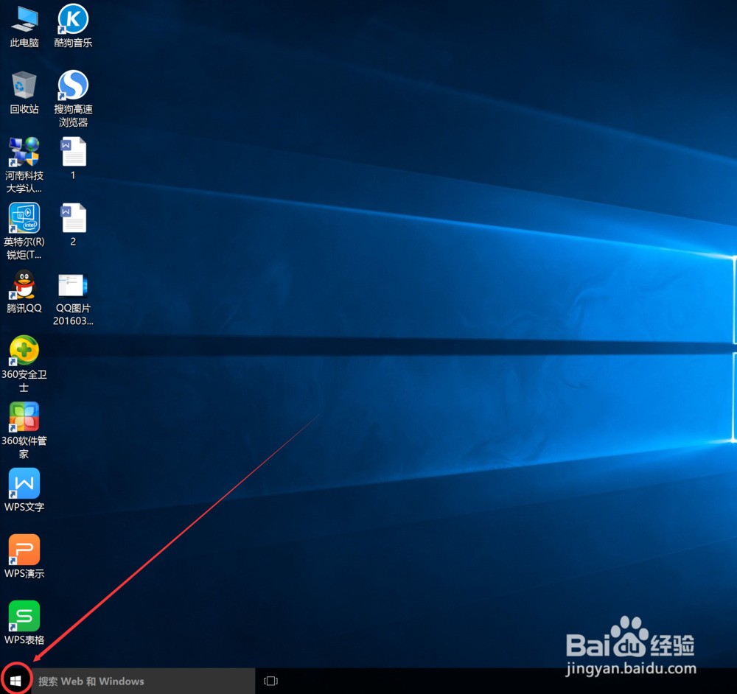
Task: Open Task View from the taskbar
Action: (270, 681)
